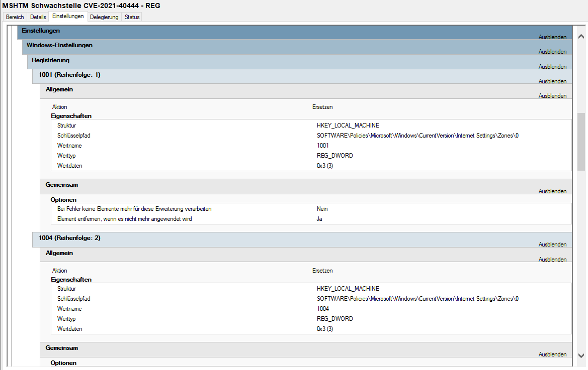Click the HKEY_LOCAL_MACHINE value under 1004

pos(348,289)
